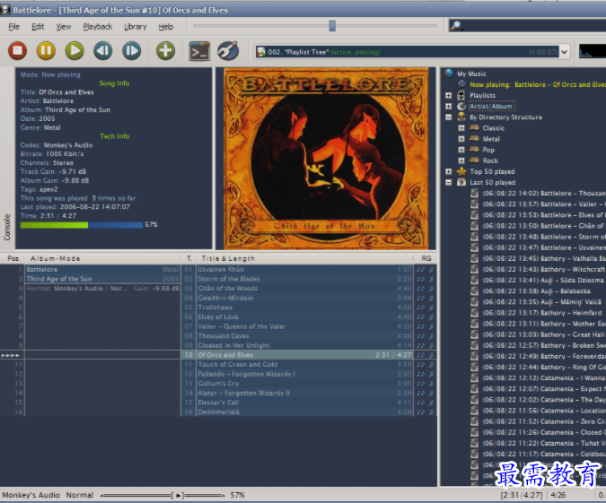606x503 pixels.
Task: Expand the Playlists tree node
Action: pos(448,95)
